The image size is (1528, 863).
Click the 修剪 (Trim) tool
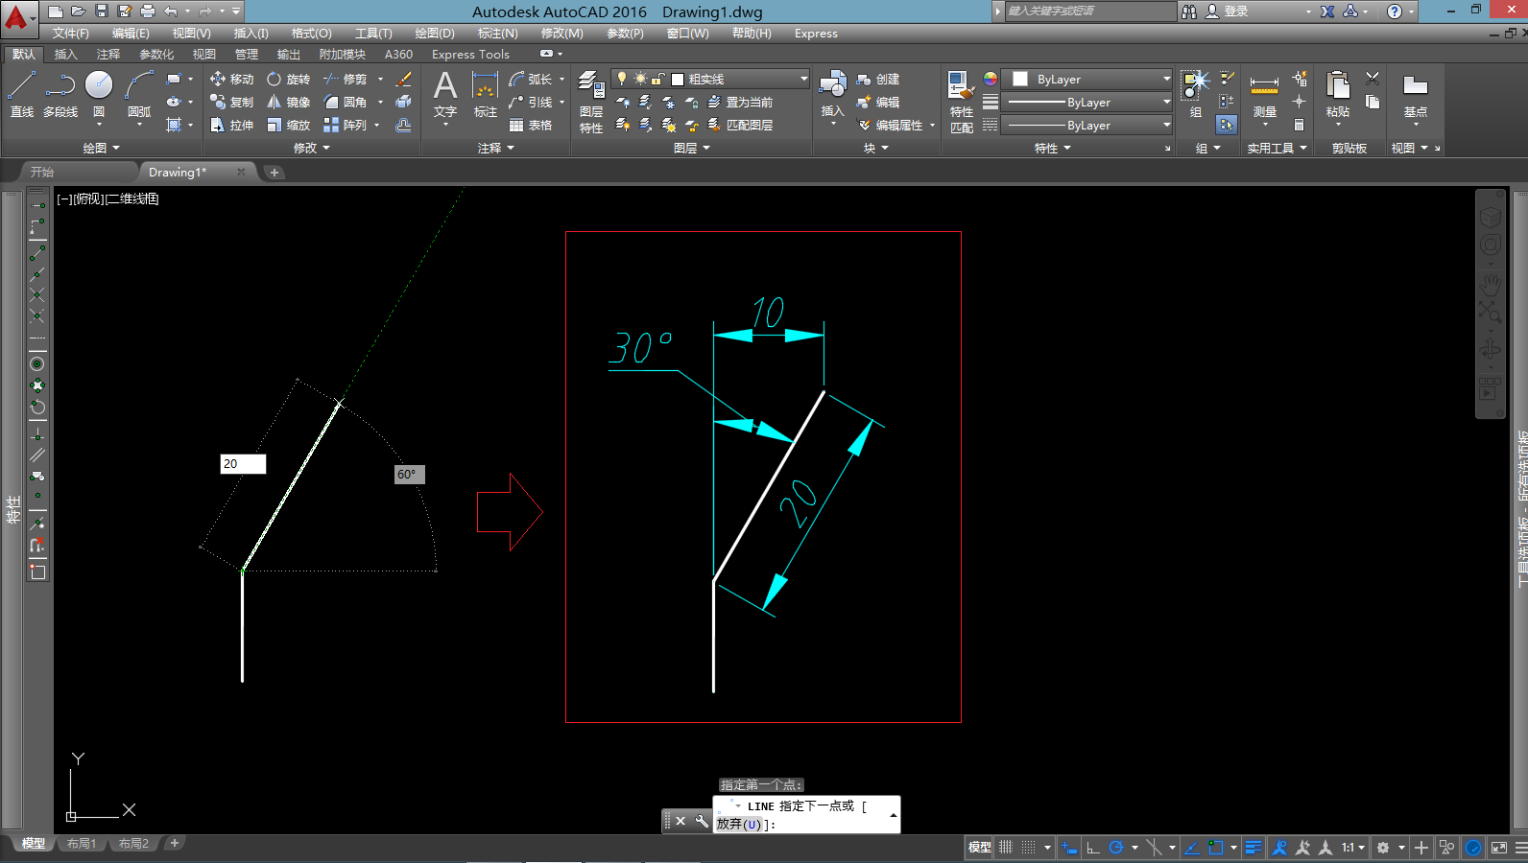point(345,80)
